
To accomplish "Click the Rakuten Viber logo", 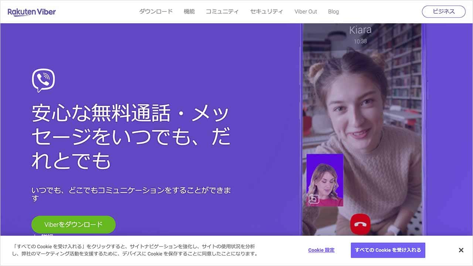I will coord(32,12).
